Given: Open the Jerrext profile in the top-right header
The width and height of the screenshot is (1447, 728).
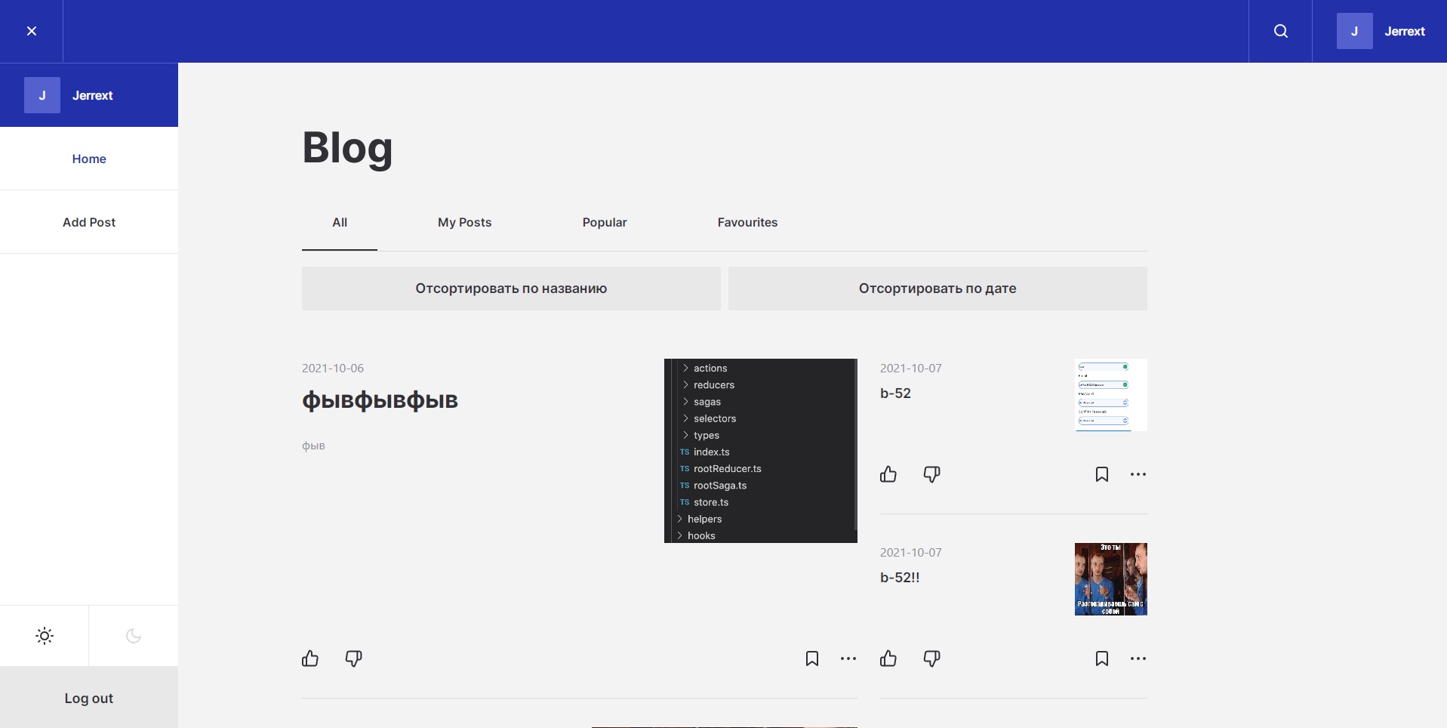Looking at the screenshot, I should click(x=1380, y=31).
